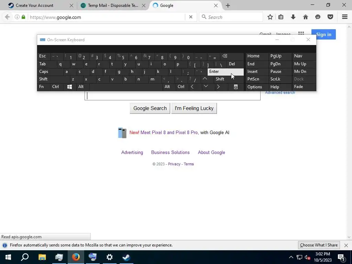The width and height of the screenshot is (352, 264).
Task: Click the Google apps grid icon
Action: [301, 34]
